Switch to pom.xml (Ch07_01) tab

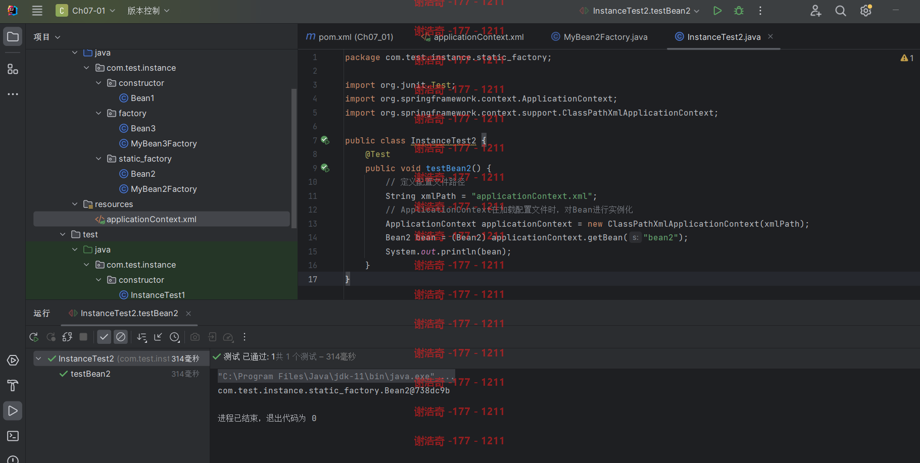[350, 37]
